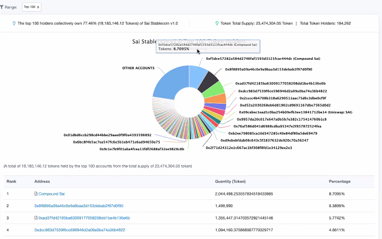Click chart label 0x8f8895a09a46c0e9a9baa3d153debab2f97d0f90

click(268, 69)
